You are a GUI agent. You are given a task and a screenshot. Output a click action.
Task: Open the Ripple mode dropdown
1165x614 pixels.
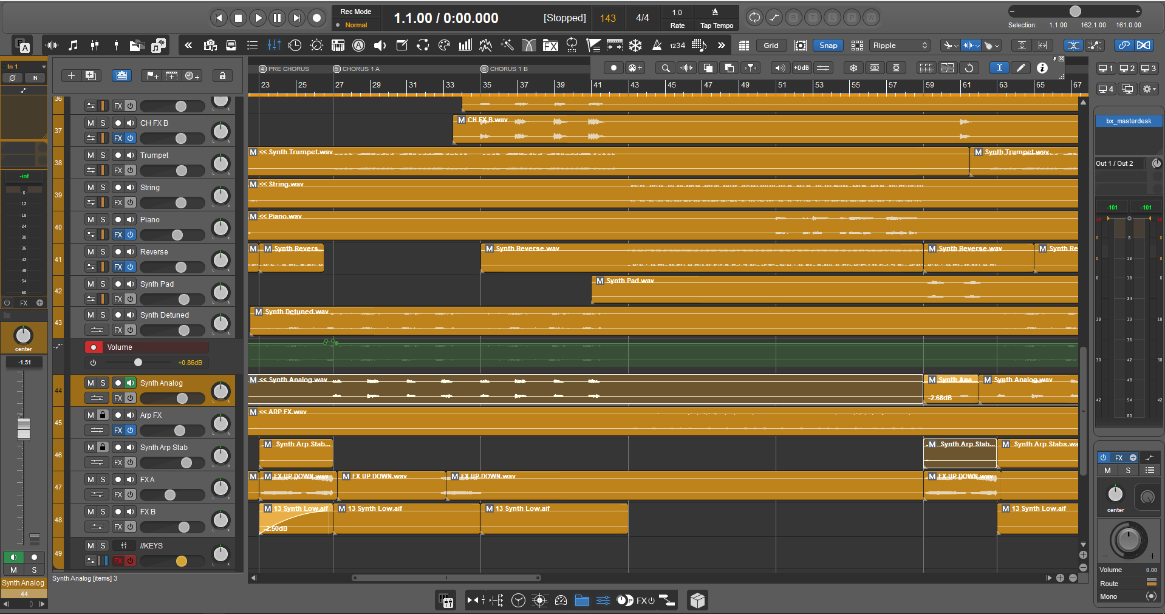(900, 45)
